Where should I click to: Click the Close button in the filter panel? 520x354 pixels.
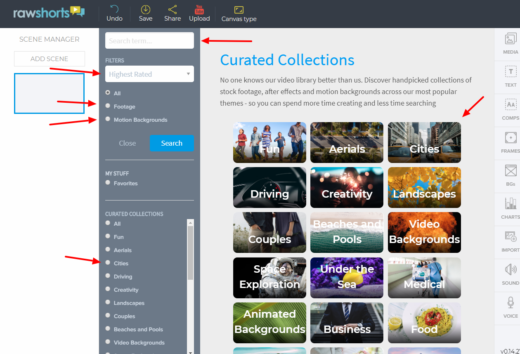(x=127, y=143)
